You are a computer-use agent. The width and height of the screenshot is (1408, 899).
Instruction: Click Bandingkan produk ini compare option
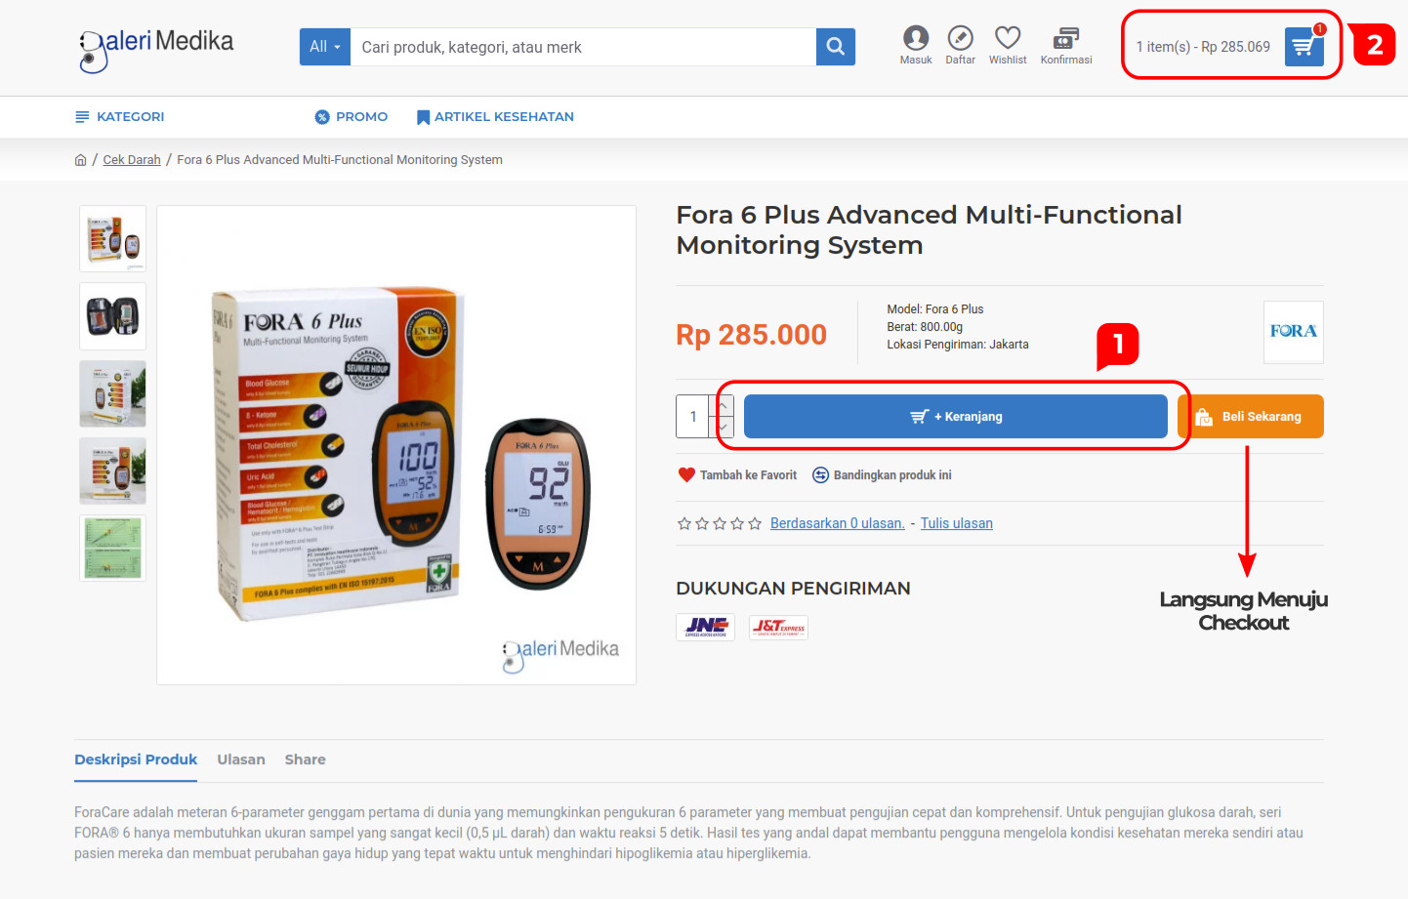tap(882, 475)
